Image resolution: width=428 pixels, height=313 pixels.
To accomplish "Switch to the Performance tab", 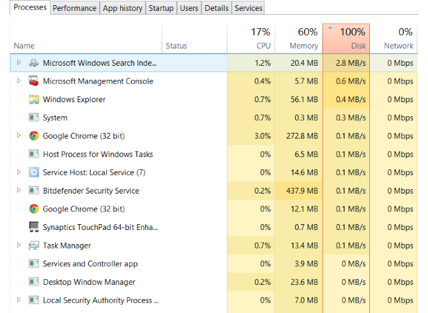I will 75,8.
